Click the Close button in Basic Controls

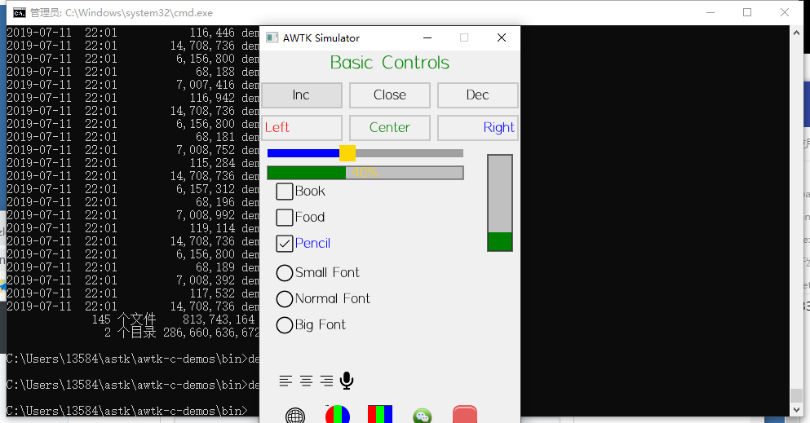coord(390,95)
